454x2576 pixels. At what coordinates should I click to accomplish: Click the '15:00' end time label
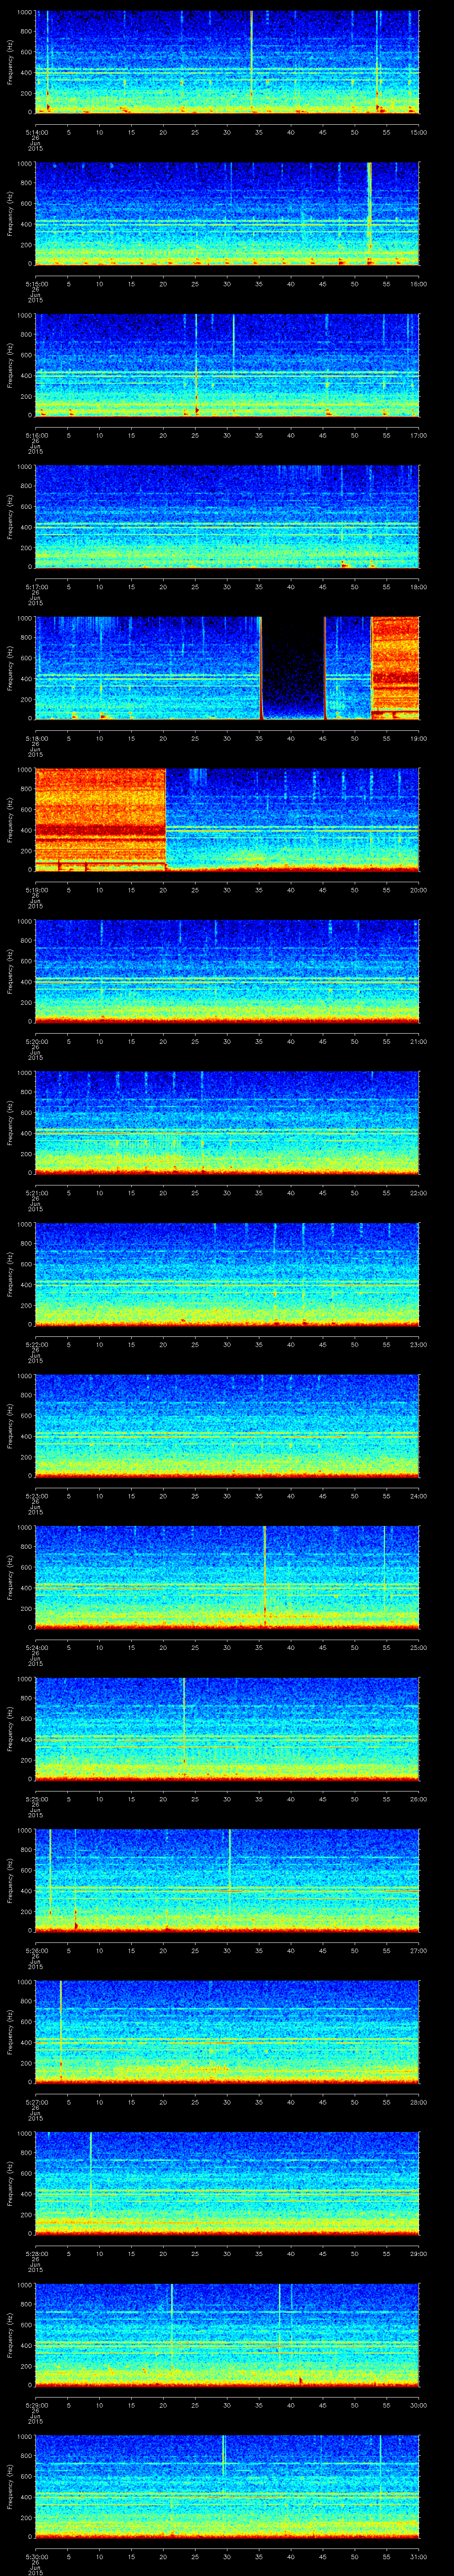click(418, 132)
